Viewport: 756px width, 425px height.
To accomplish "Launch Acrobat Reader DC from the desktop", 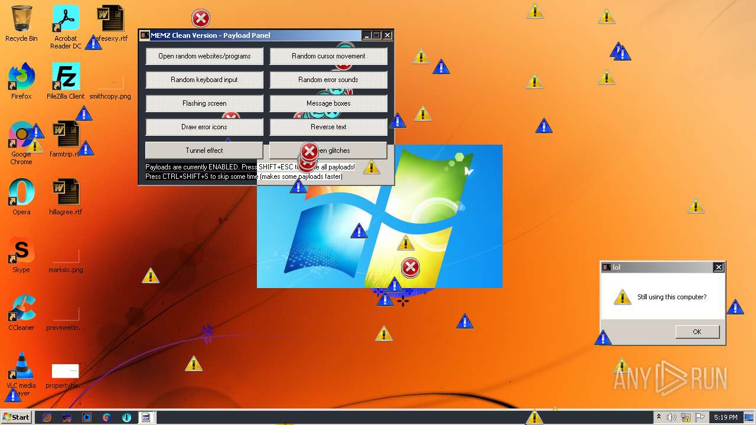I will 66,27.
